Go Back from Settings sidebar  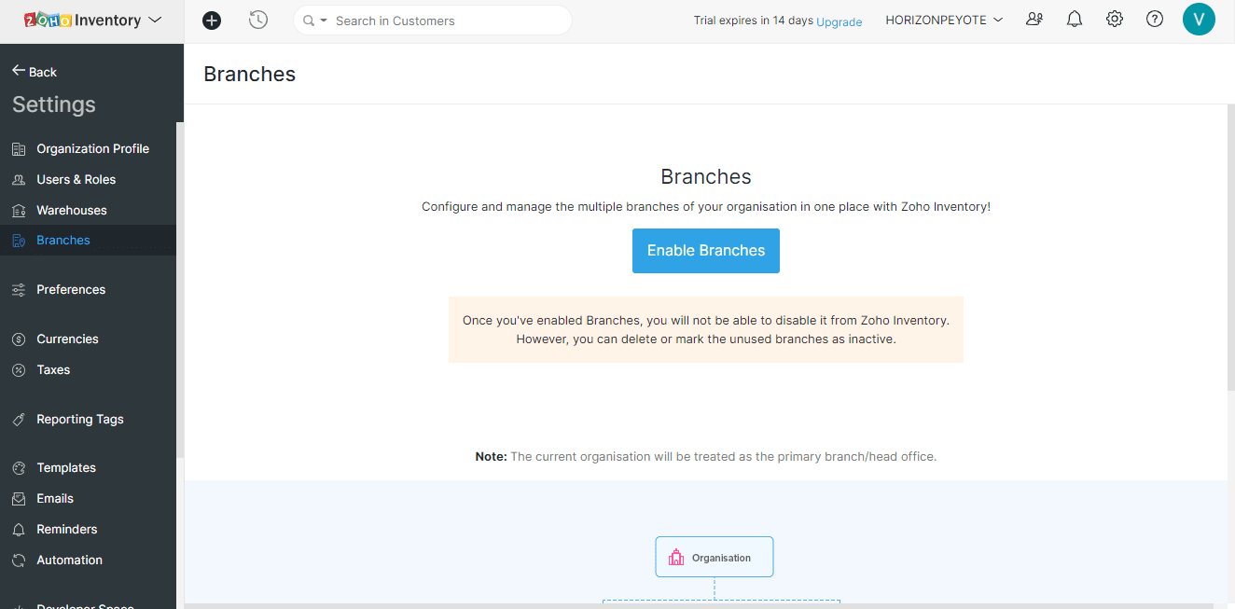[35, 72]
